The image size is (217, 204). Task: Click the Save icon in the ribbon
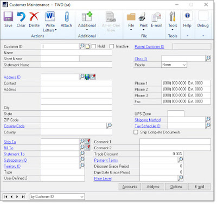[x=8, y=17]
